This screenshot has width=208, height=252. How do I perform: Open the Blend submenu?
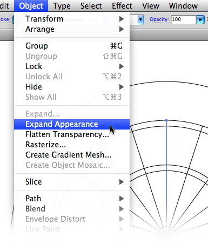(72, 209)
